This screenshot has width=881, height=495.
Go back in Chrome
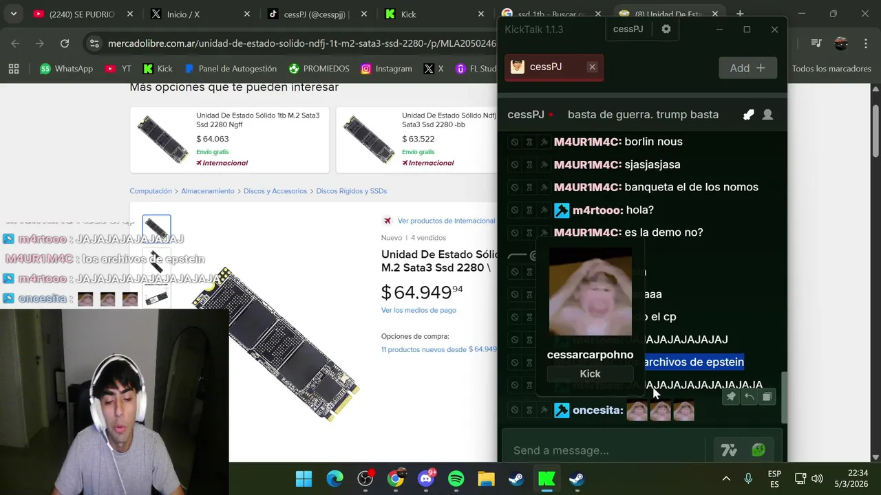point(15,43)
